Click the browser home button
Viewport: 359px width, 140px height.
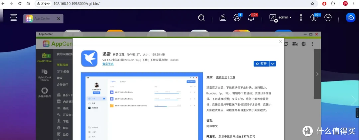(28, 4)
